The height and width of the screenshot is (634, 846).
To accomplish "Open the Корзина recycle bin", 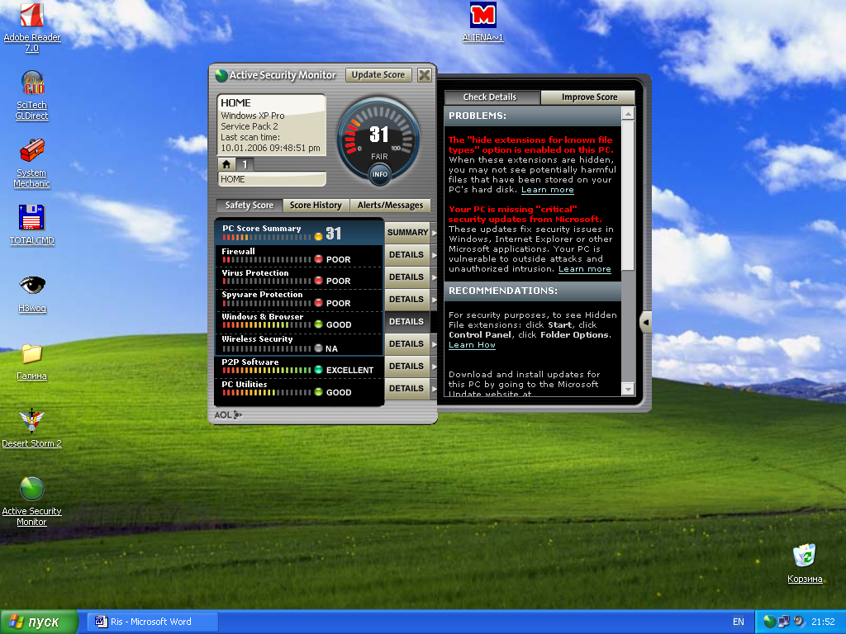I will tap(805, 564).
